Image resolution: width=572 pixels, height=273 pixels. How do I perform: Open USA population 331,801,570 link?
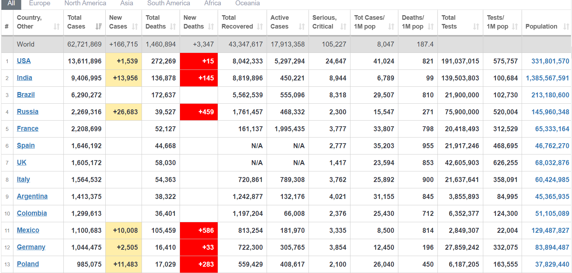(550, 61)
